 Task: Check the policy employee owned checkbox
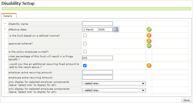(85, 51)
